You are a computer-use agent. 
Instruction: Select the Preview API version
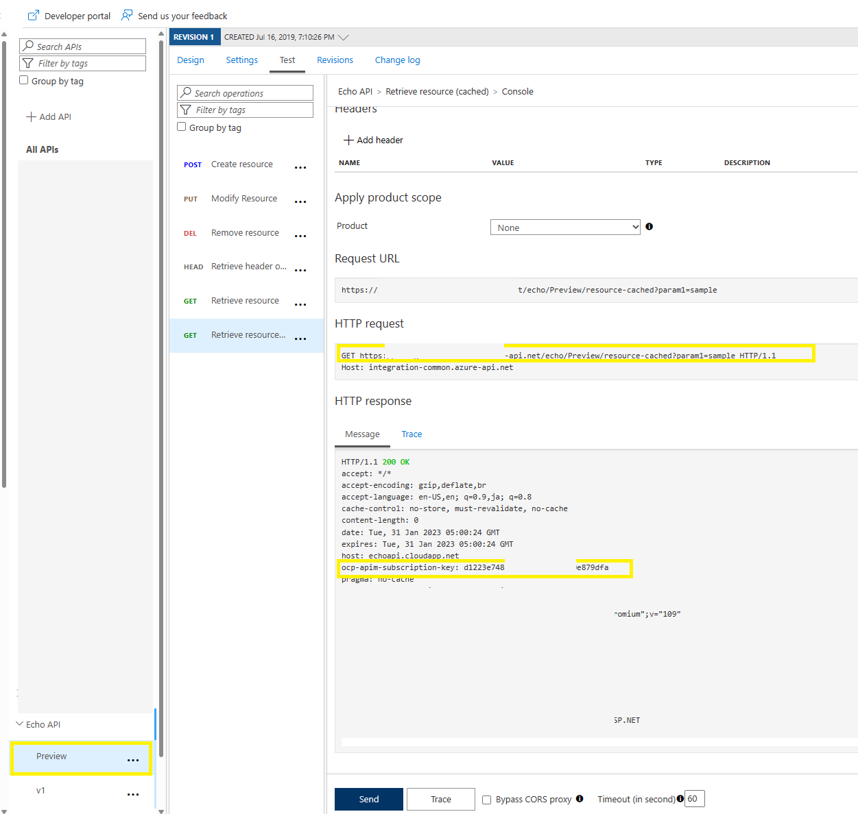click(81, 758)
